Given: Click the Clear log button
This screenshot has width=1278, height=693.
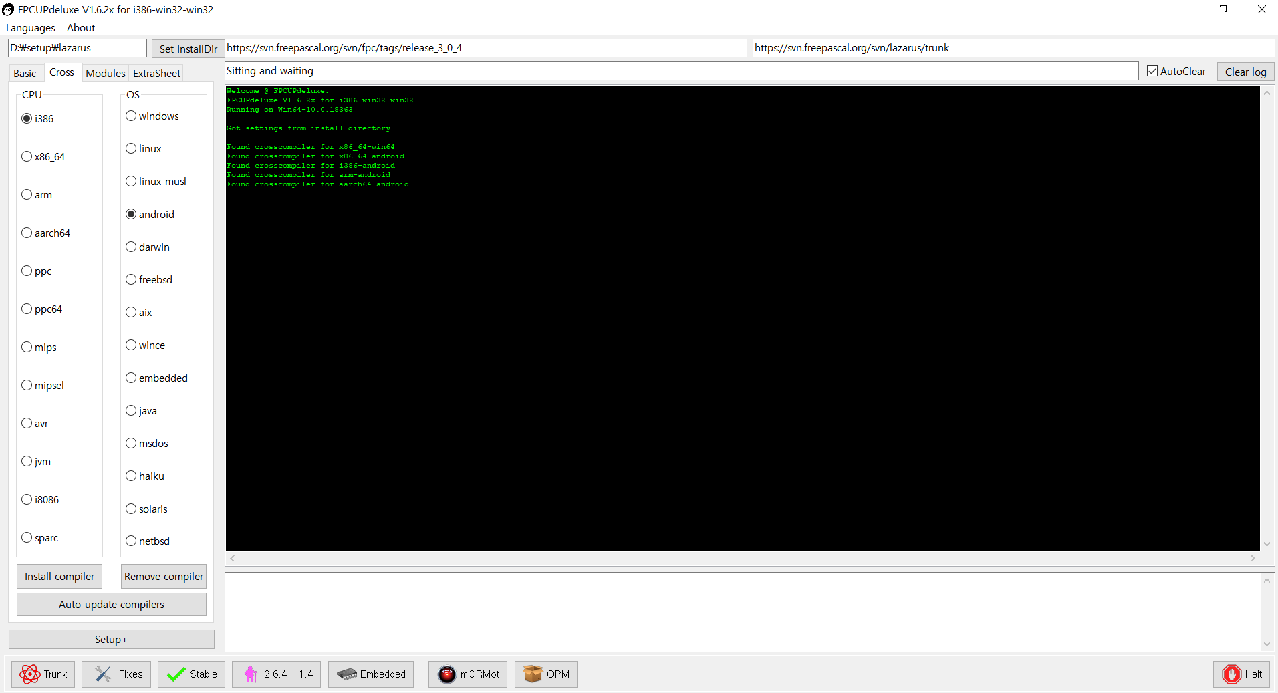Looking at the screenshot, I should [x=1245, y=72].
